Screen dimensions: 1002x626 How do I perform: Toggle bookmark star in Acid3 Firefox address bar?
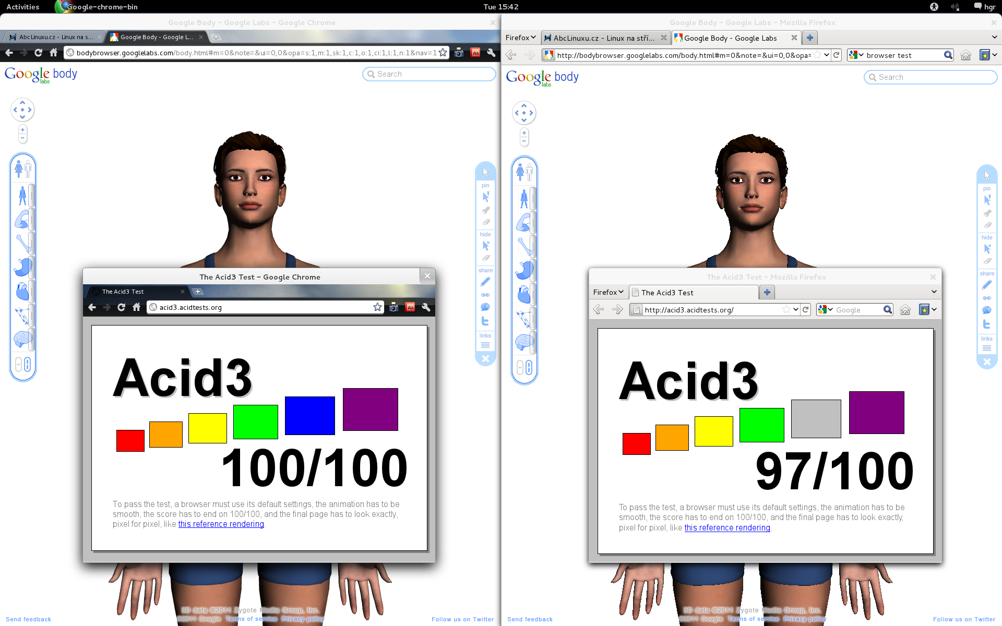coord(786,309)
